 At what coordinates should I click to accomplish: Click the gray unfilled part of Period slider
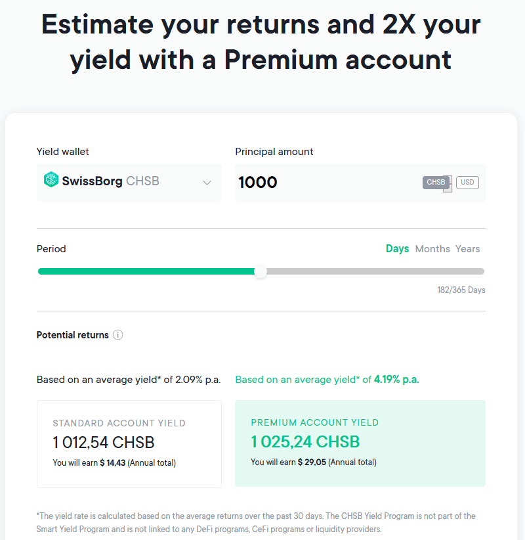375,271
